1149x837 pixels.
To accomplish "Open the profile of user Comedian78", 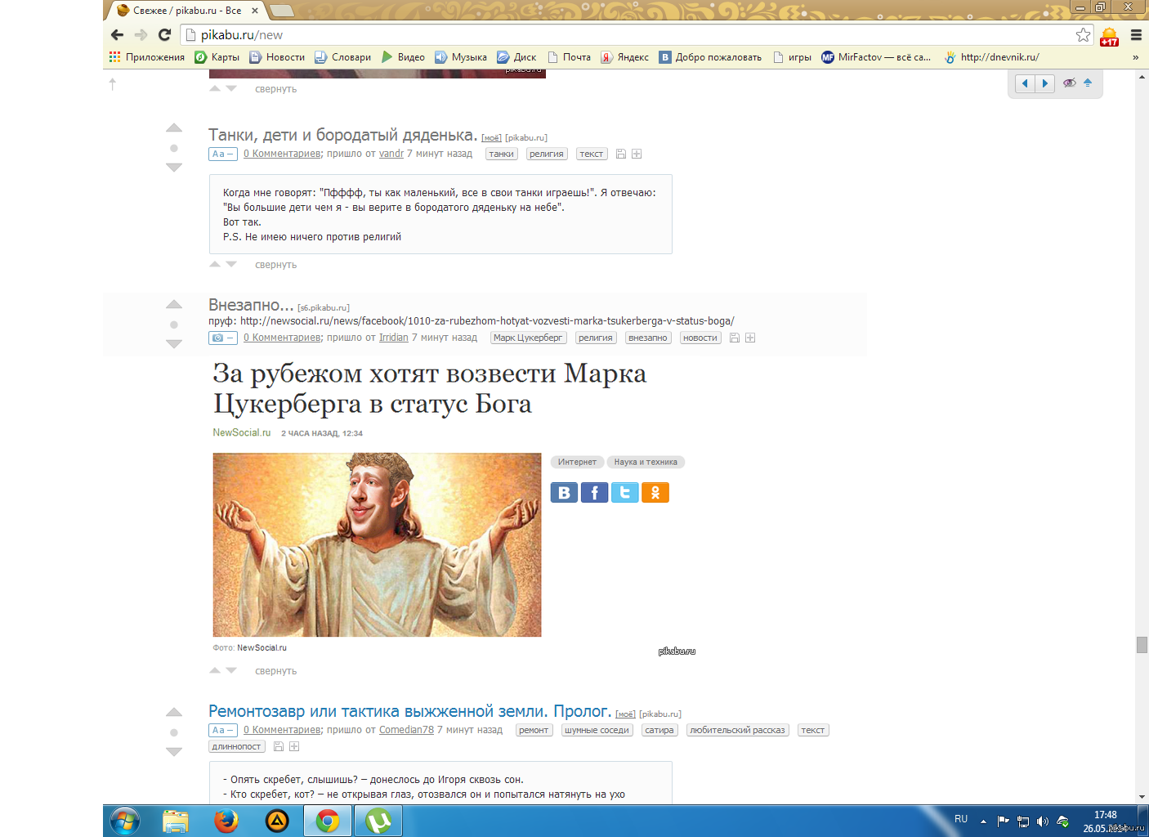I will [406, 730].
